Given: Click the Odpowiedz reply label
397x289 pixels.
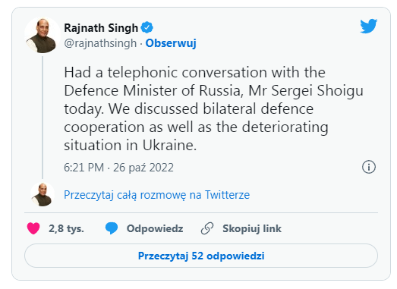Looking at the screenshot, I should click(x=155, y=228).
